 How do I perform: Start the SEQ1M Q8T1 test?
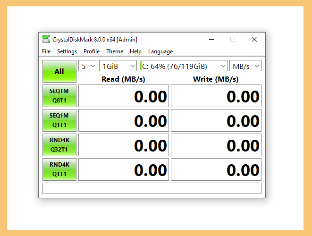(x=59, y=96)
